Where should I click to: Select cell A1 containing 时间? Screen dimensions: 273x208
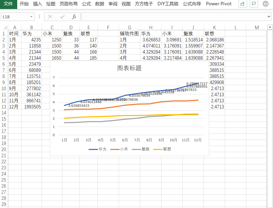15,33
